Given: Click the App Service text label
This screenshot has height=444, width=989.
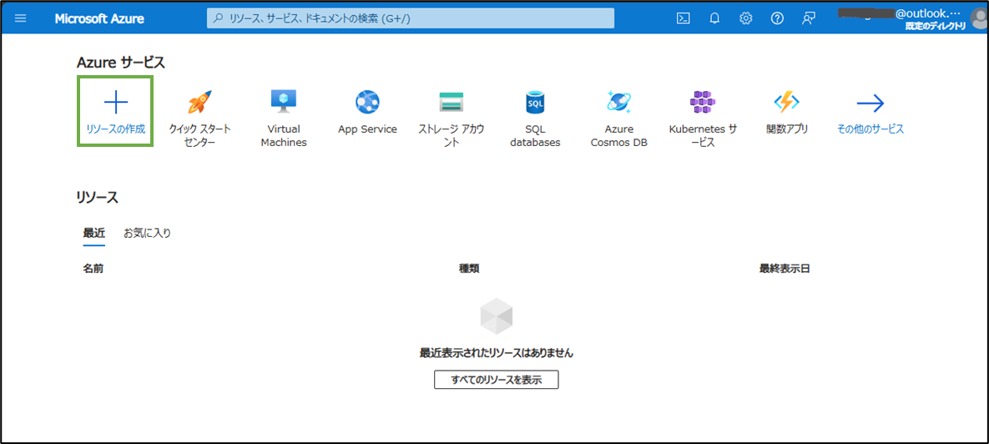Looking at the screenshot, I should (x=368, y=129).
